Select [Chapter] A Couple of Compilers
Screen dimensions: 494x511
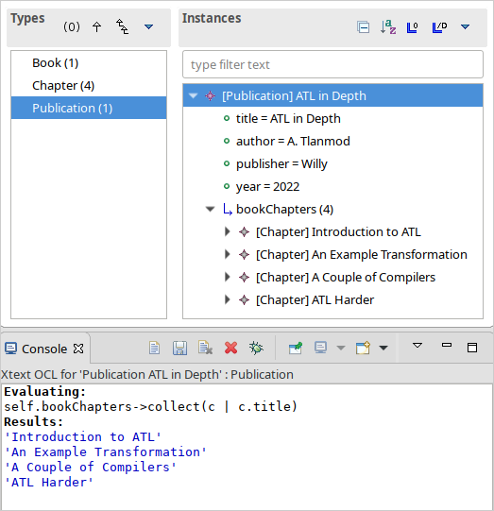pos(346,278)
